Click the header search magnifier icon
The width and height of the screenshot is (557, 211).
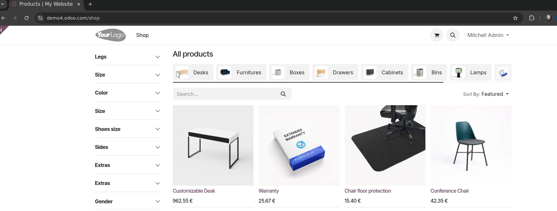(x=453, y=35)
